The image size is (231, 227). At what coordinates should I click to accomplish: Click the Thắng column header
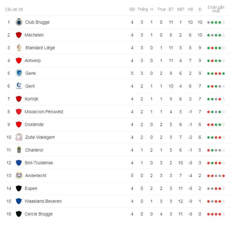pos(142,9)
